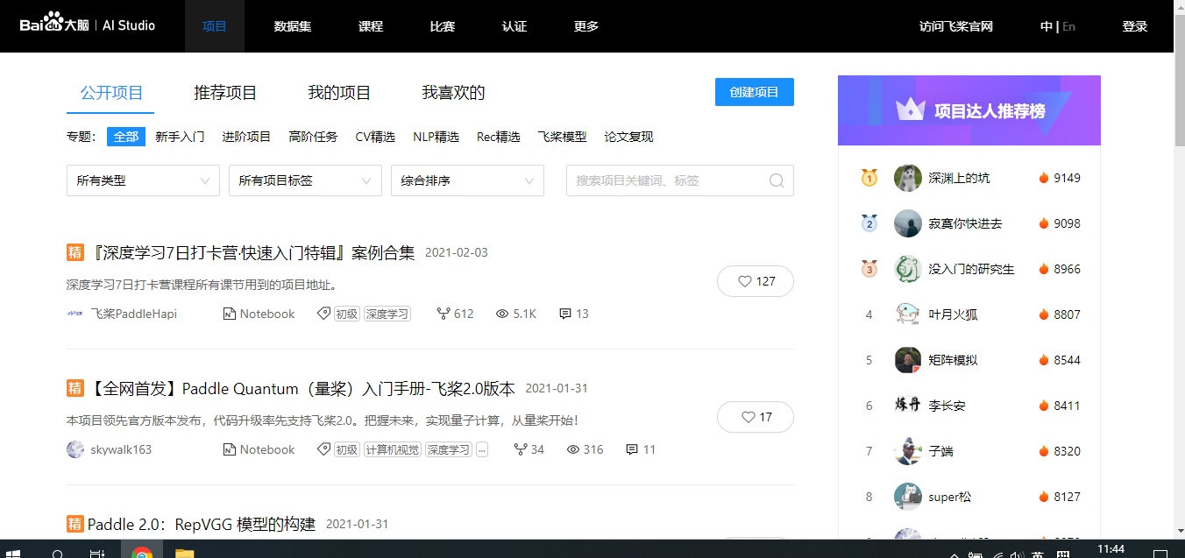Image resolution: width=1185 pixels, height=558 pixels.
Task: Click the views eye icon showing 5.1K
Action: coord(501,314)
